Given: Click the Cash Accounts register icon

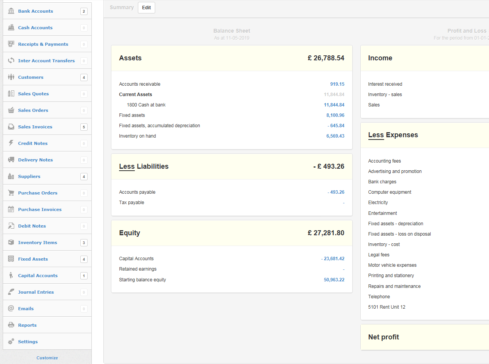Looking at the screenshot, I should tap(11, 27).
